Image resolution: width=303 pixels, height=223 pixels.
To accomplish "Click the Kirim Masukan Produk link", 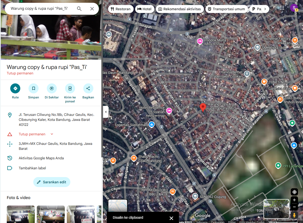I will 252,222.
